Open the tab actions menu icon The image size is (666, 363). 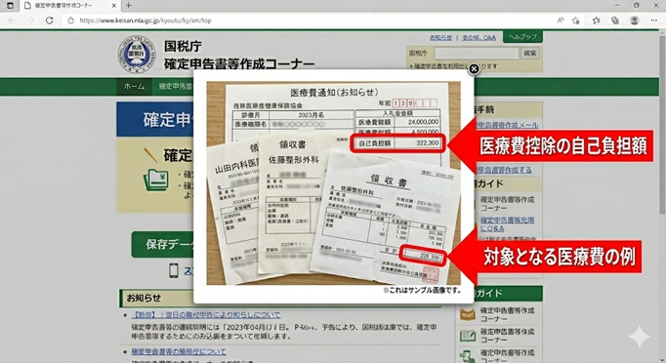pyautogui.click(x=10, y=6)
